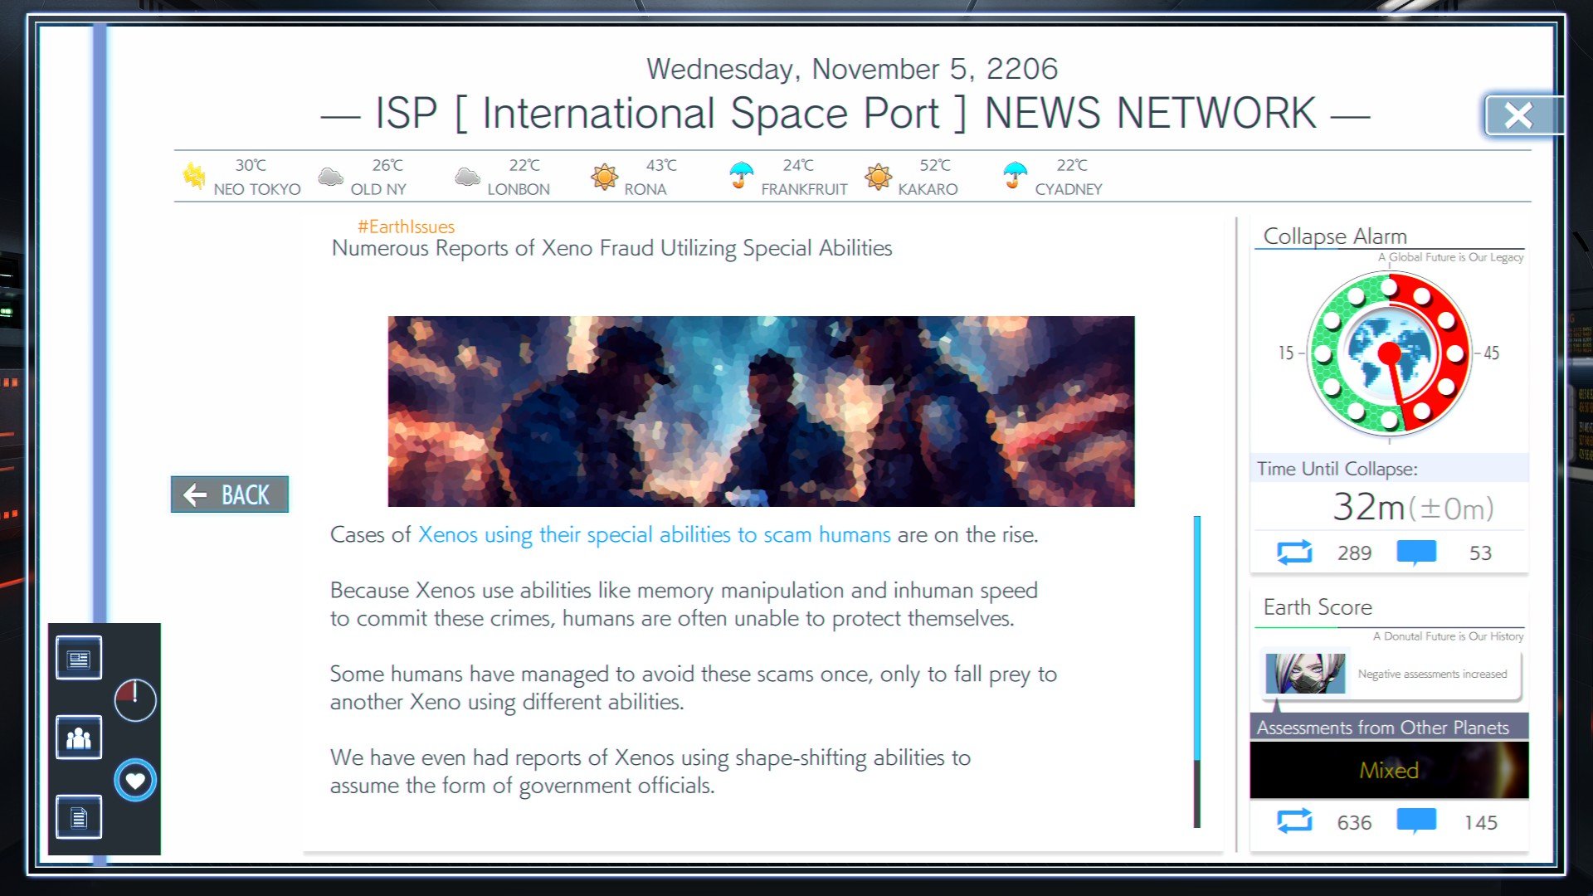Viewport: 1593px width, 896px height.
Task: Open the crowd people icon panel
Action: 79,738
